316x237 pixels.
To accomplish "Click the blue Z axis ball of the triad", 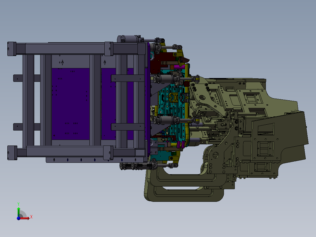I will tap(18, 218).
